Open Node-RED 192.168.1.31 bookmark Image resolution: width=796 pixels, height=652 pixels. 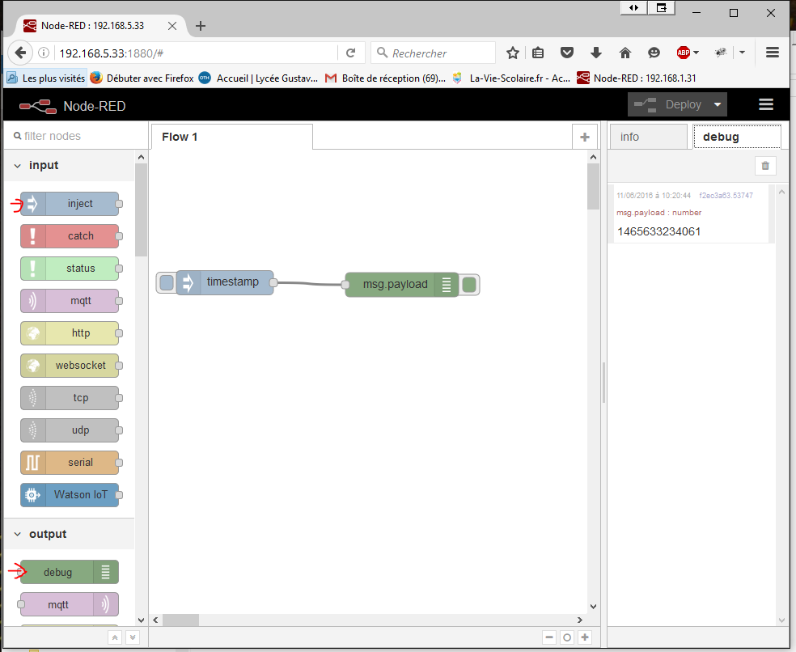[x=637, y=78]
